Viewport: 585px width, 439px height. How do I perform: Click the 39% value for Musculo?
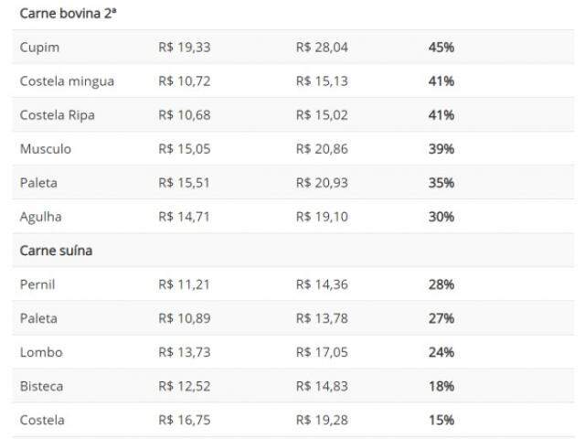click(x=441, y=149)
